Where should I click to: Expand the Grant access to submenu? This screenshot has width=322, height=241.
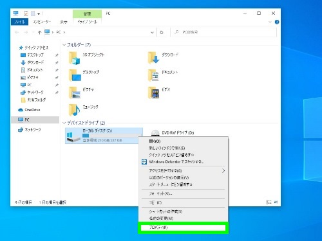point(223,171)
